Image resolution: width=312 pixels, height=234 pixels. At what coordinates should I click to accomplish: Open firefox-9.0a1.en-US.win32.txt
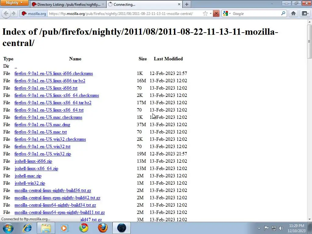click(42, 147)
